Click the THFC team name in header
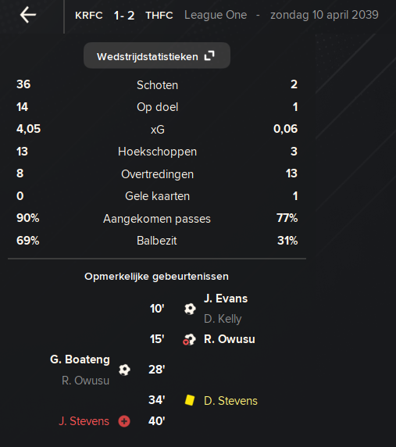Screen dimensions: 396x447 [159, 16]
